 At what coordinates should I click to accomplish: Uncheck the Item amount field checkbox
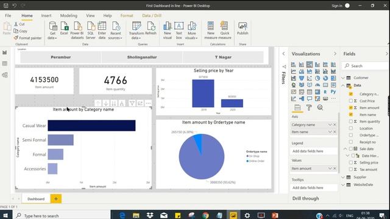(x=351, y=108)
